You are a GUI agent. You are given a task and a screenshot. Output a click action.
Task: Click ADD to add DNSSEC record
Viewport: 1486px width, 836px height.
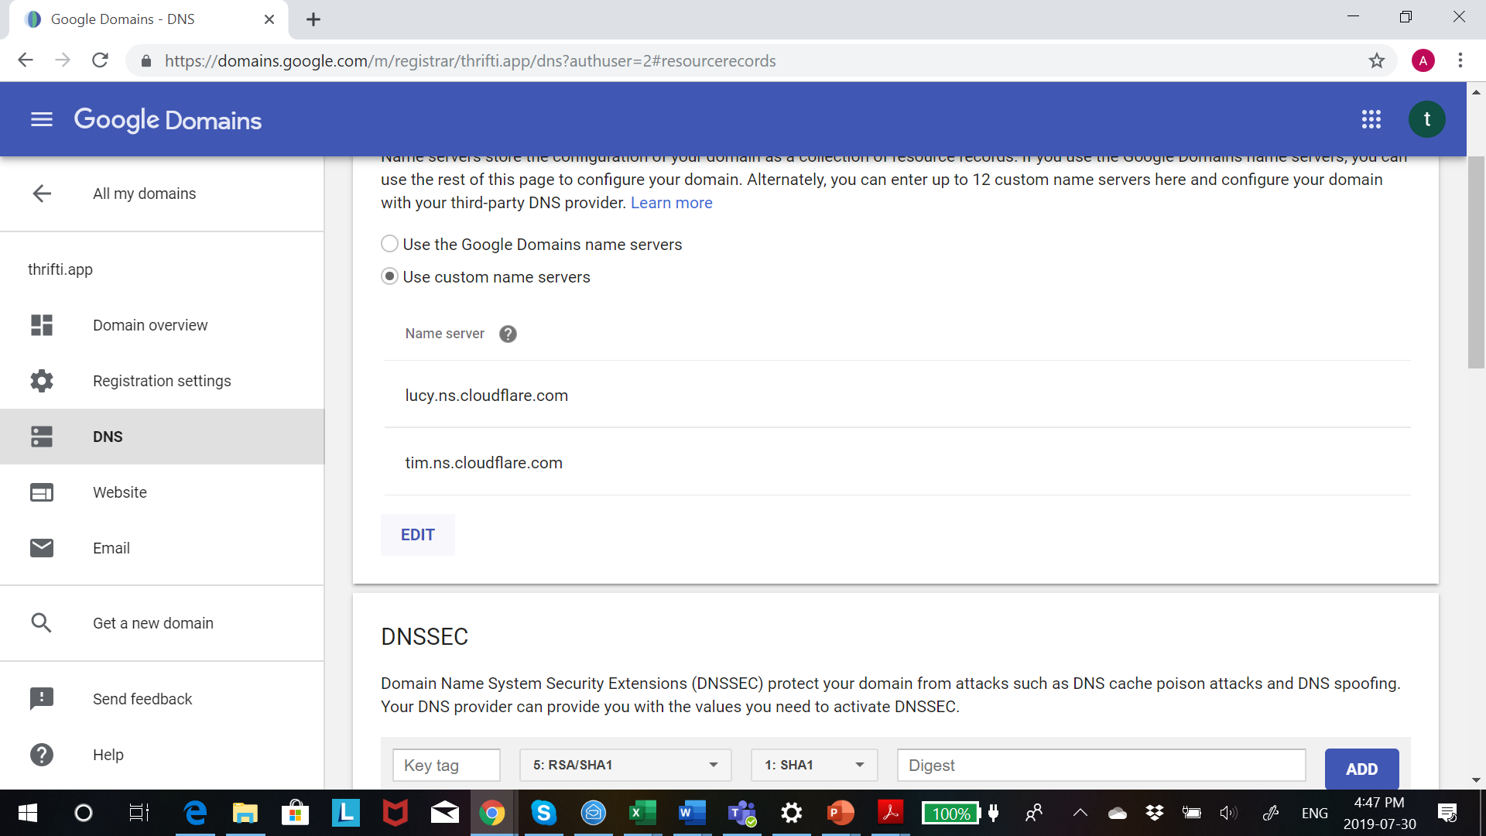(x=1361, y=769)
